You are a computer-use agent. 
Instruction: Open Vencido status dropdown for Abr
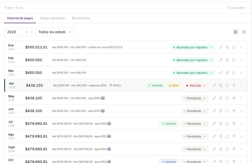(196, 86)
